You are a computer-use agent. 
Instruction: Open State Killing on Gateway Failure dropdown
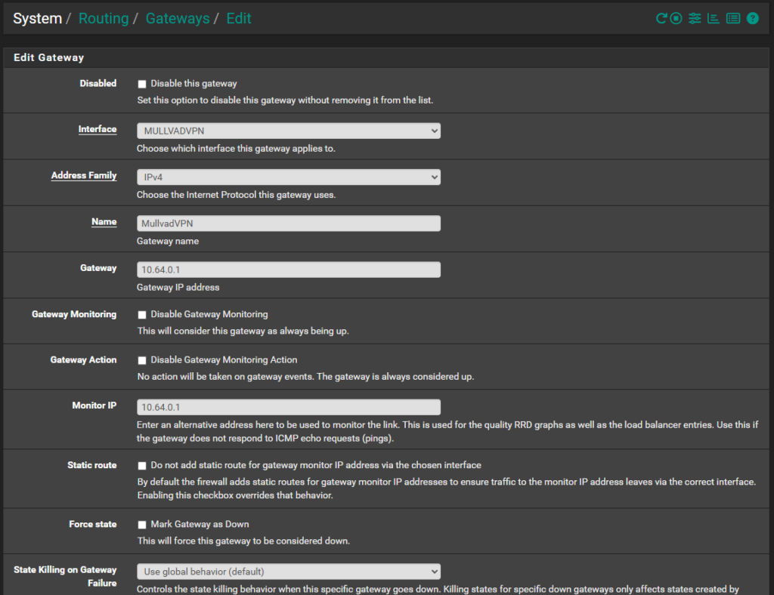pos(288,572)
